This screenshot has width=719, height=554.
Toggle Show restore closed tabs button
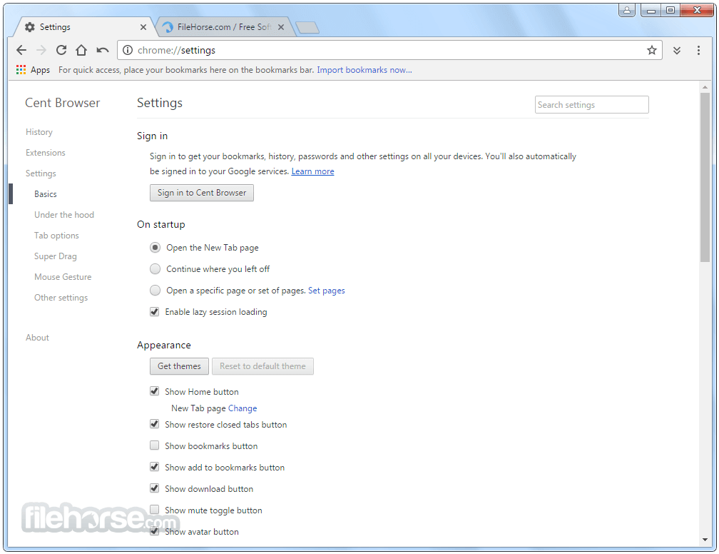[155, 424]
